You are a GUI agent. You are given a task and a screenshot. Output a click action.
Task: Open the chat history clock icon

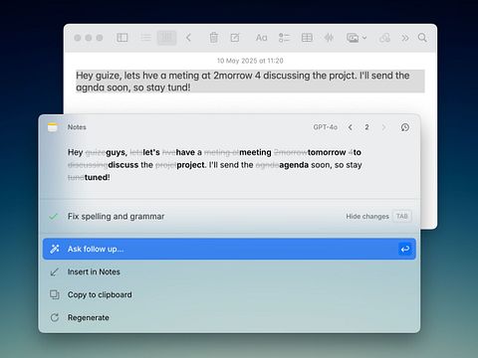(x=405, y=127)
